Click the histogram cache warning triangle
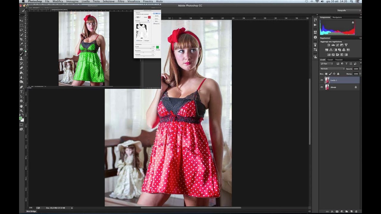 pos(353,22)
